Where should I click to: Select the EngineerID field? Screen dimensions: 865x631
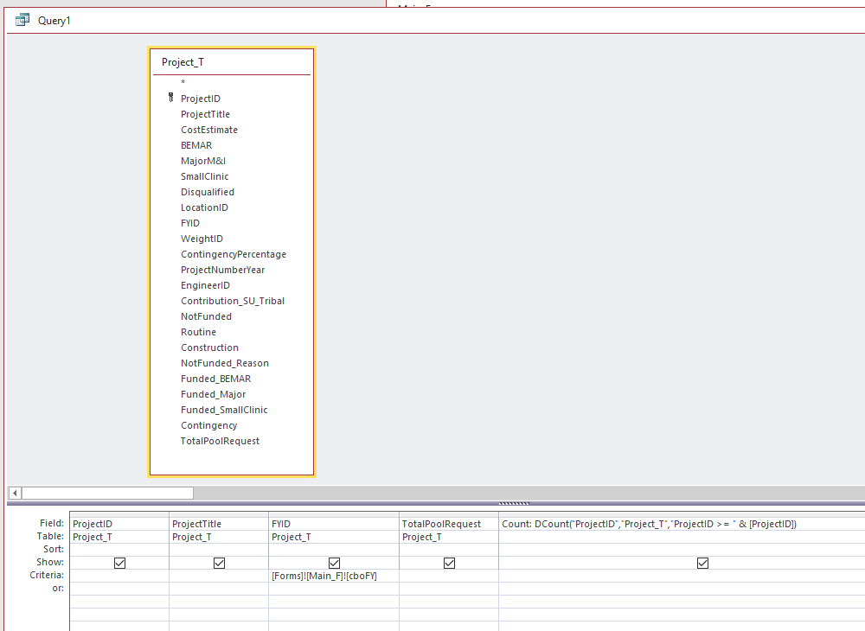coord(205,285)
